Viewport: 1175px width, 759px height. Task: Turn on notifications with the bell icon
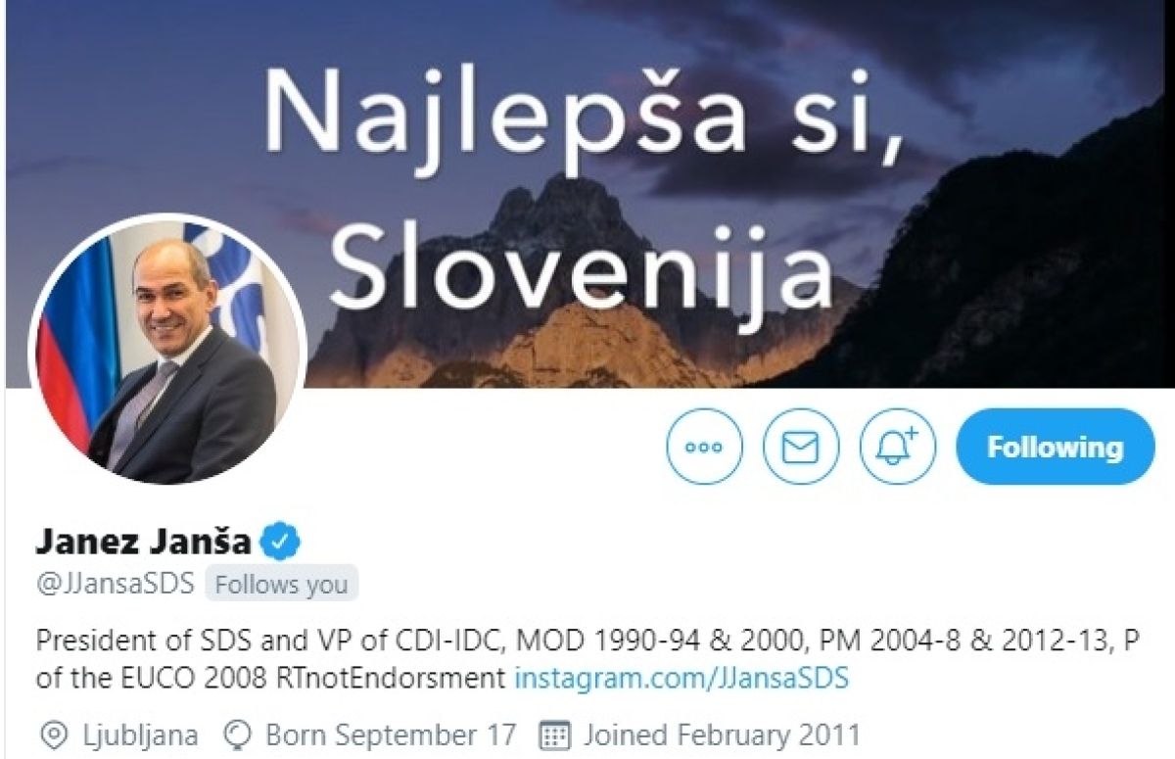pyautogui.click(x=898, y=448)
